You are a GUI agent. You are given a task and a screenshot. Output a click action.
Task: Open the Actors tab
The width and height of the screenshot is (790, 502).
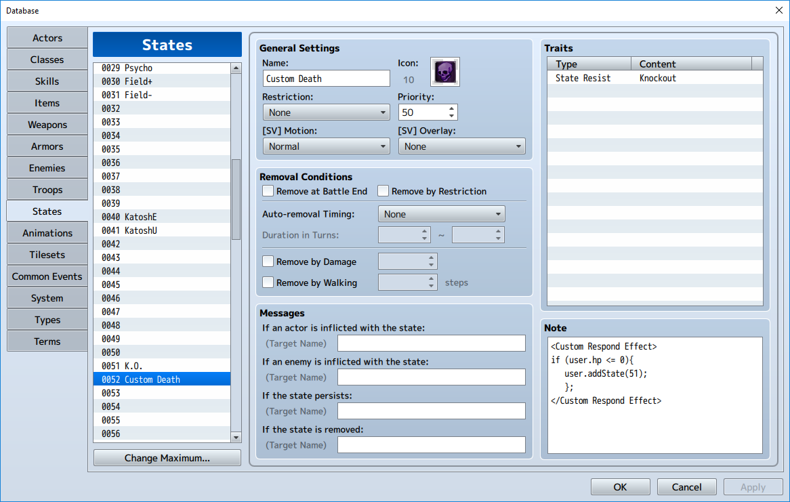click(x=47, y=38)
